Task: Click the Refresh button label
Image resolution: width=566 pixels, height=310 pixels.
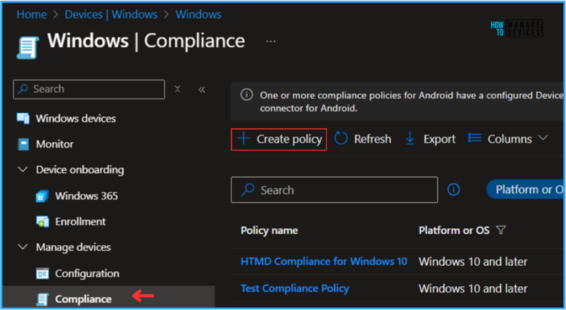Action: (x=373, y=139)
